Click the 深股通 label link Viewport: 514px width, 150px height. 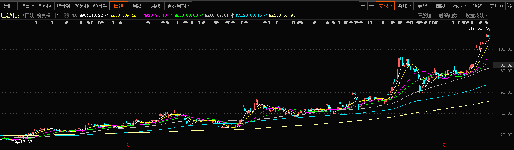(x=424, y=15)
